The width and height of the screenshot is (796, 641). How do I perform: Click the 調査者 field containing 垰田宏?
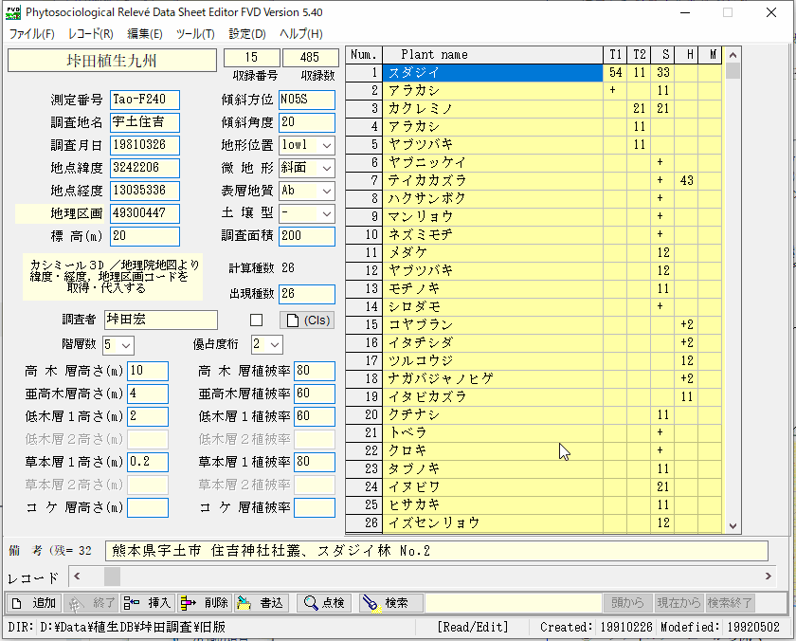click(x=159, y=320)
